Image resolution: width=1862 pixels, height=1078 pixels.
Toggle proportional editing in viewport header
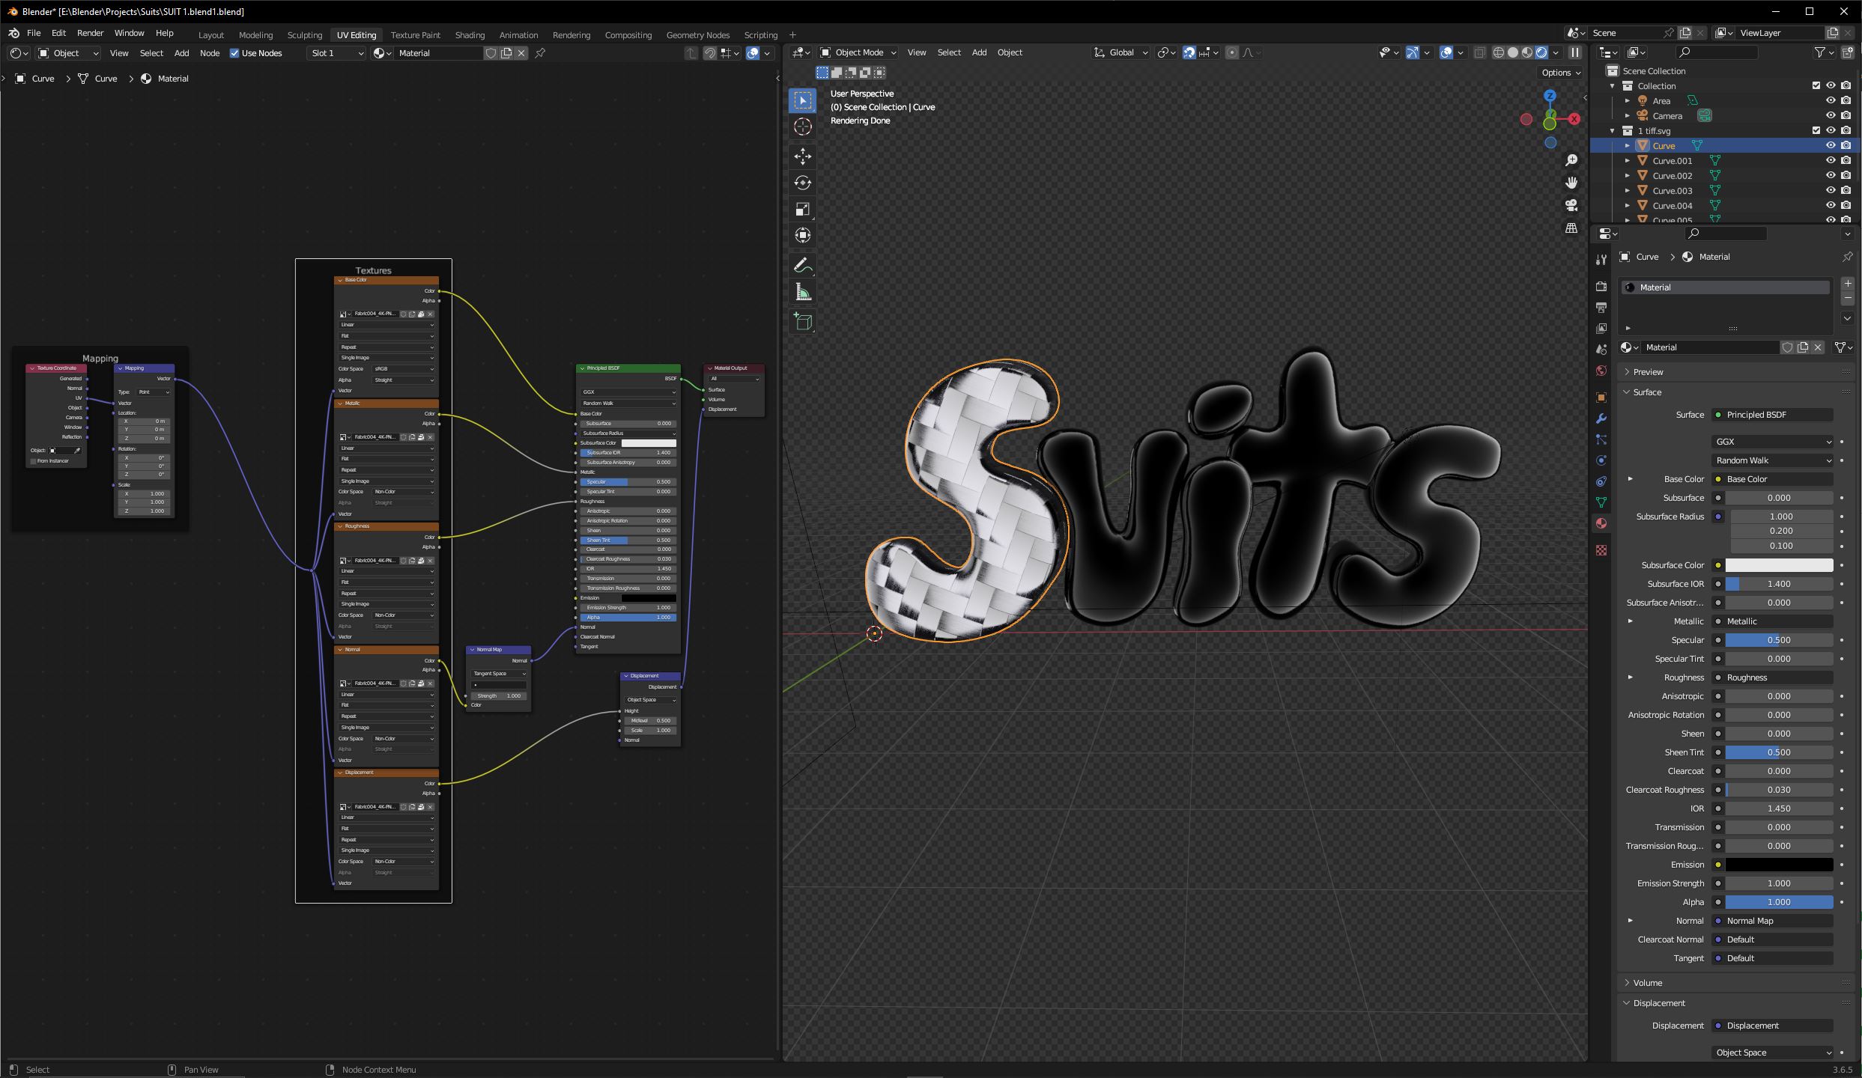point(1232,52)
